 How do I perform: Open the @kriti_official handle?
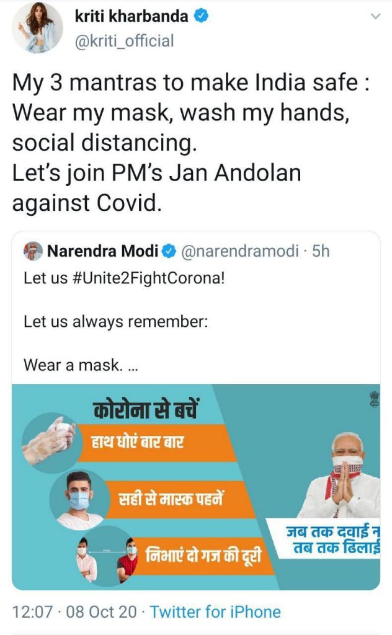click(x=124, y=41)
